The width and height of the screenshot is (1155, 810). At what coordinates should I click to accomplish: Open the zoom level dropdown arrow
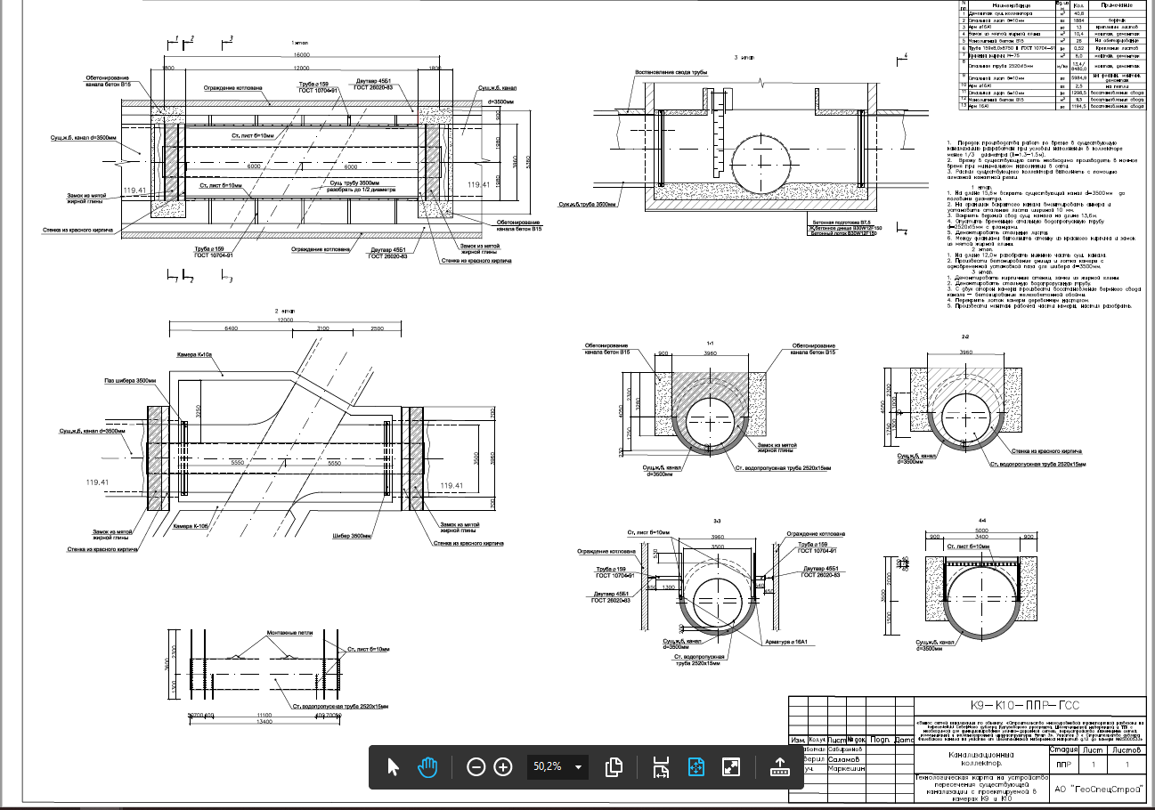(580, 766)
